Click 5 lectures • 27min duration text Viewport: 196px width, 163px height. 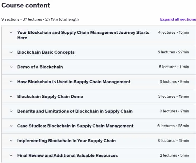(x=173, y=52)
